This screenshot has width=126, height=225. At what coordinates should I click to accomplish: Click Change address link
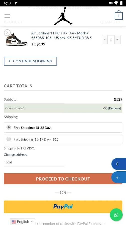click(x=15, y=155)
